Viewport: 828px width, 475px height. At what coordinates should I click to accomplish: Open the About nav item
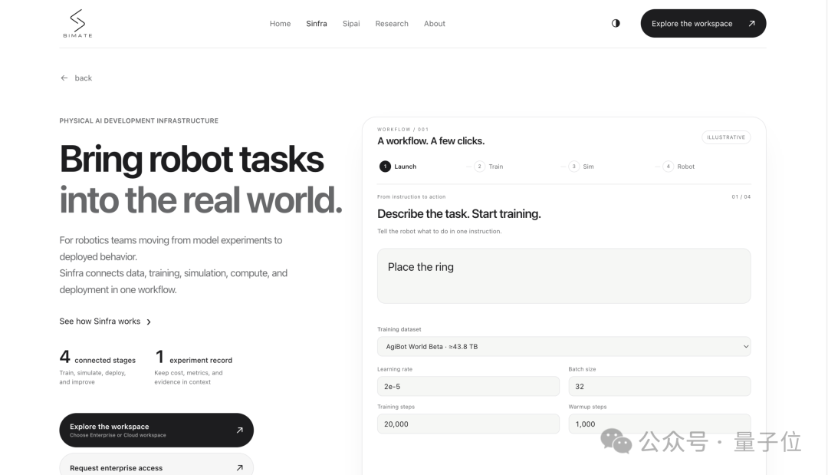pyautogui.click(x=435, y=24)
